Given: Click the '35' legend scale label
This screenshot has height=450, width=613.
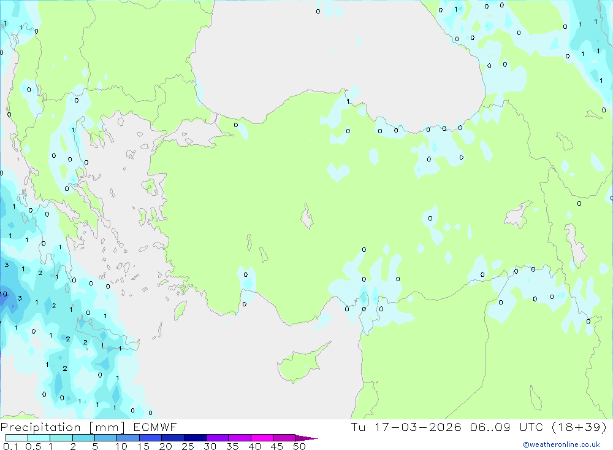Looking at the screenshot, I should click(x=232, y=446).
